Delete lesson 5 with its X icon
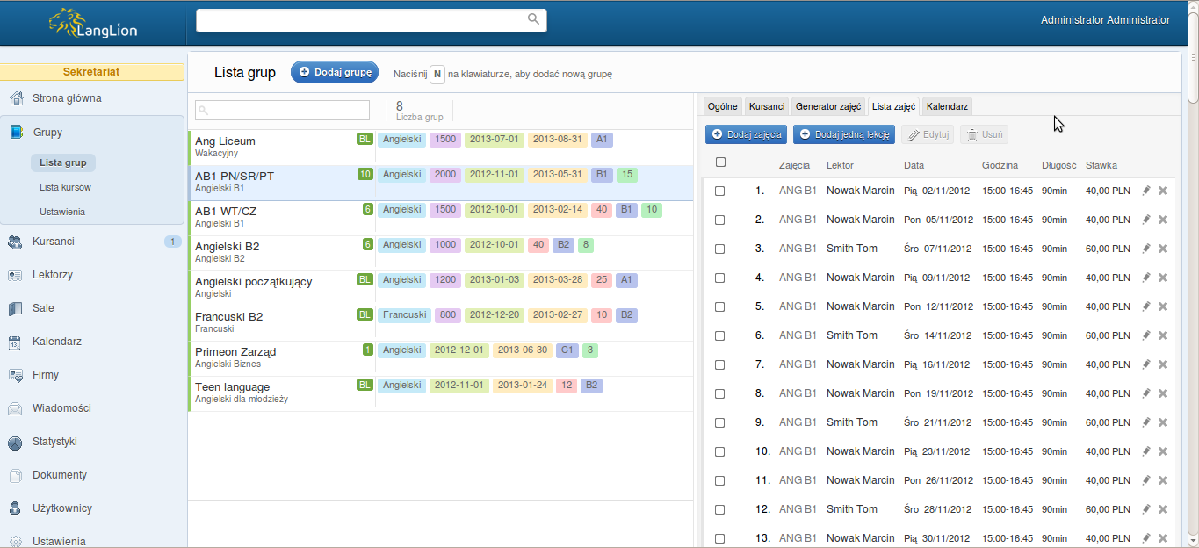This screenshot has height=548, width=1199. [x=1163, y=306]
